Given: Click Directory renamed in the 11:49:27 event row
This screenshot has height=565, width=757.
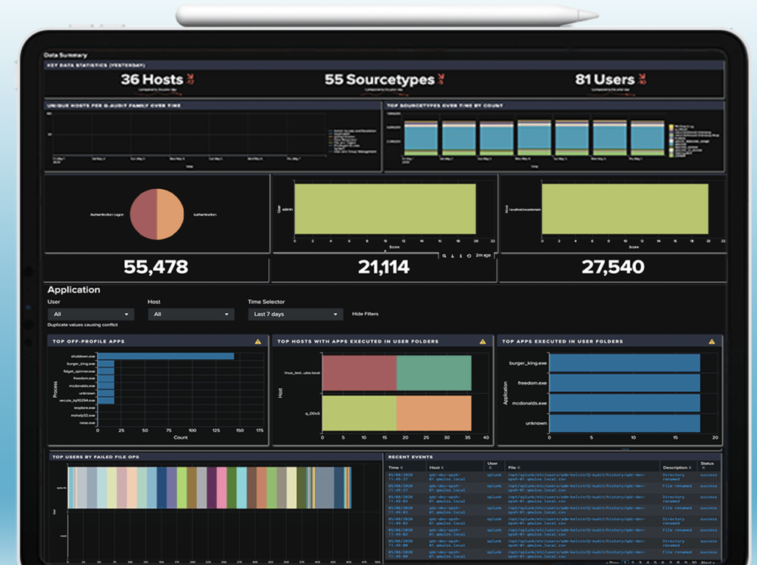Looking at the screenshot, I should click(x=673, y=477).
